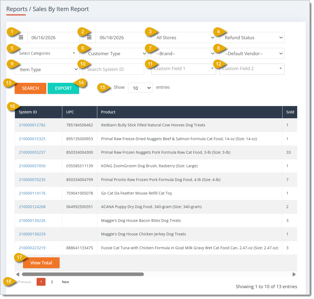Click Primal Raw Freeze-Dried Nuggets product

pyautogui.click(x=179, y=139)
